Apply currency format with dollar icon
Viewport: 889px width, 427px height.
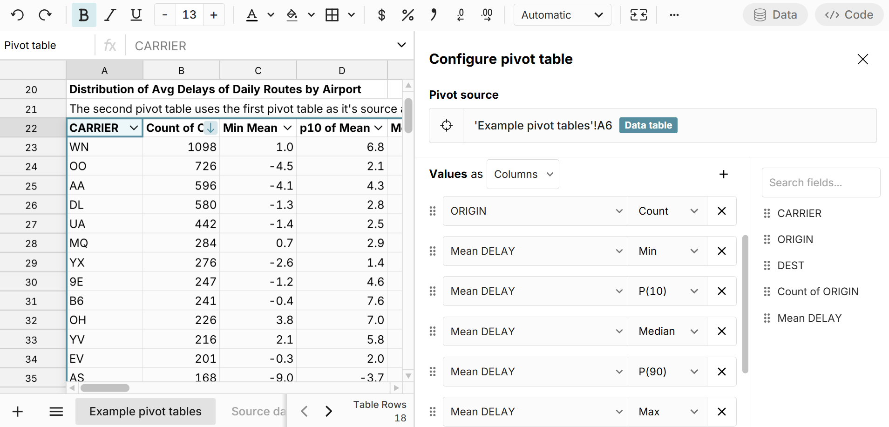[381, 15]
